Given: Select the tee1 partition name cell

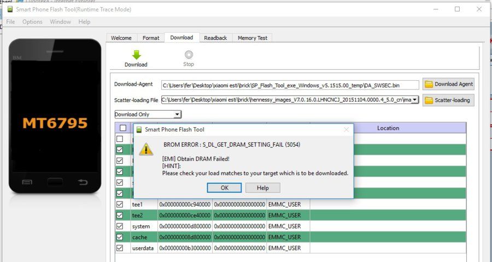Looking at the screenshot, I should pyautogui.click(x=144, y=204).
